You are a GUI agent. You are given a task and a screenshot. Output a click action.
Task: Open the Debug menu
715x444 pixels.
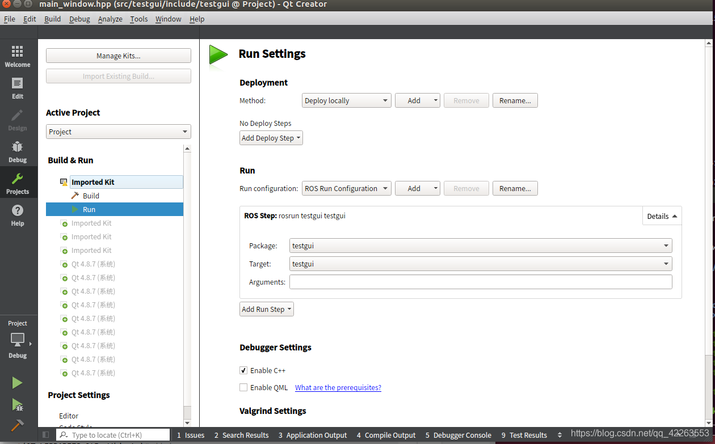[79, 19]
